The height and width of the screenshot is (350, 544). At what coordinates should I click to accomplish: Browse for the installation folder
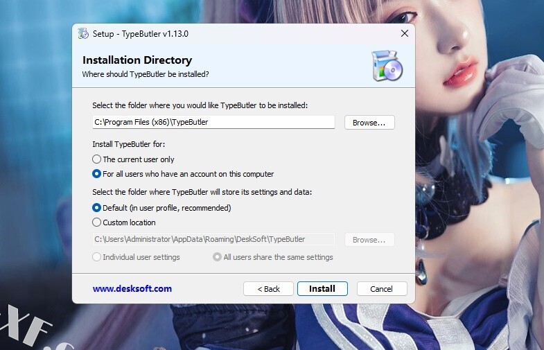[x=369, y=123]
